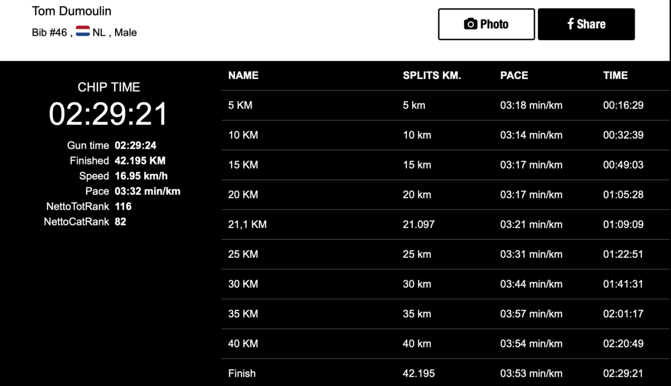Viewport: 671px width, 386px height.
Task: Click the 35 KM pace 03:57 min/km
Action: (531, 314)
